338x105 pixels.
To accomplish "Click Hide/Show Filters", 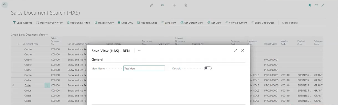I will click(x=78, y=23).
